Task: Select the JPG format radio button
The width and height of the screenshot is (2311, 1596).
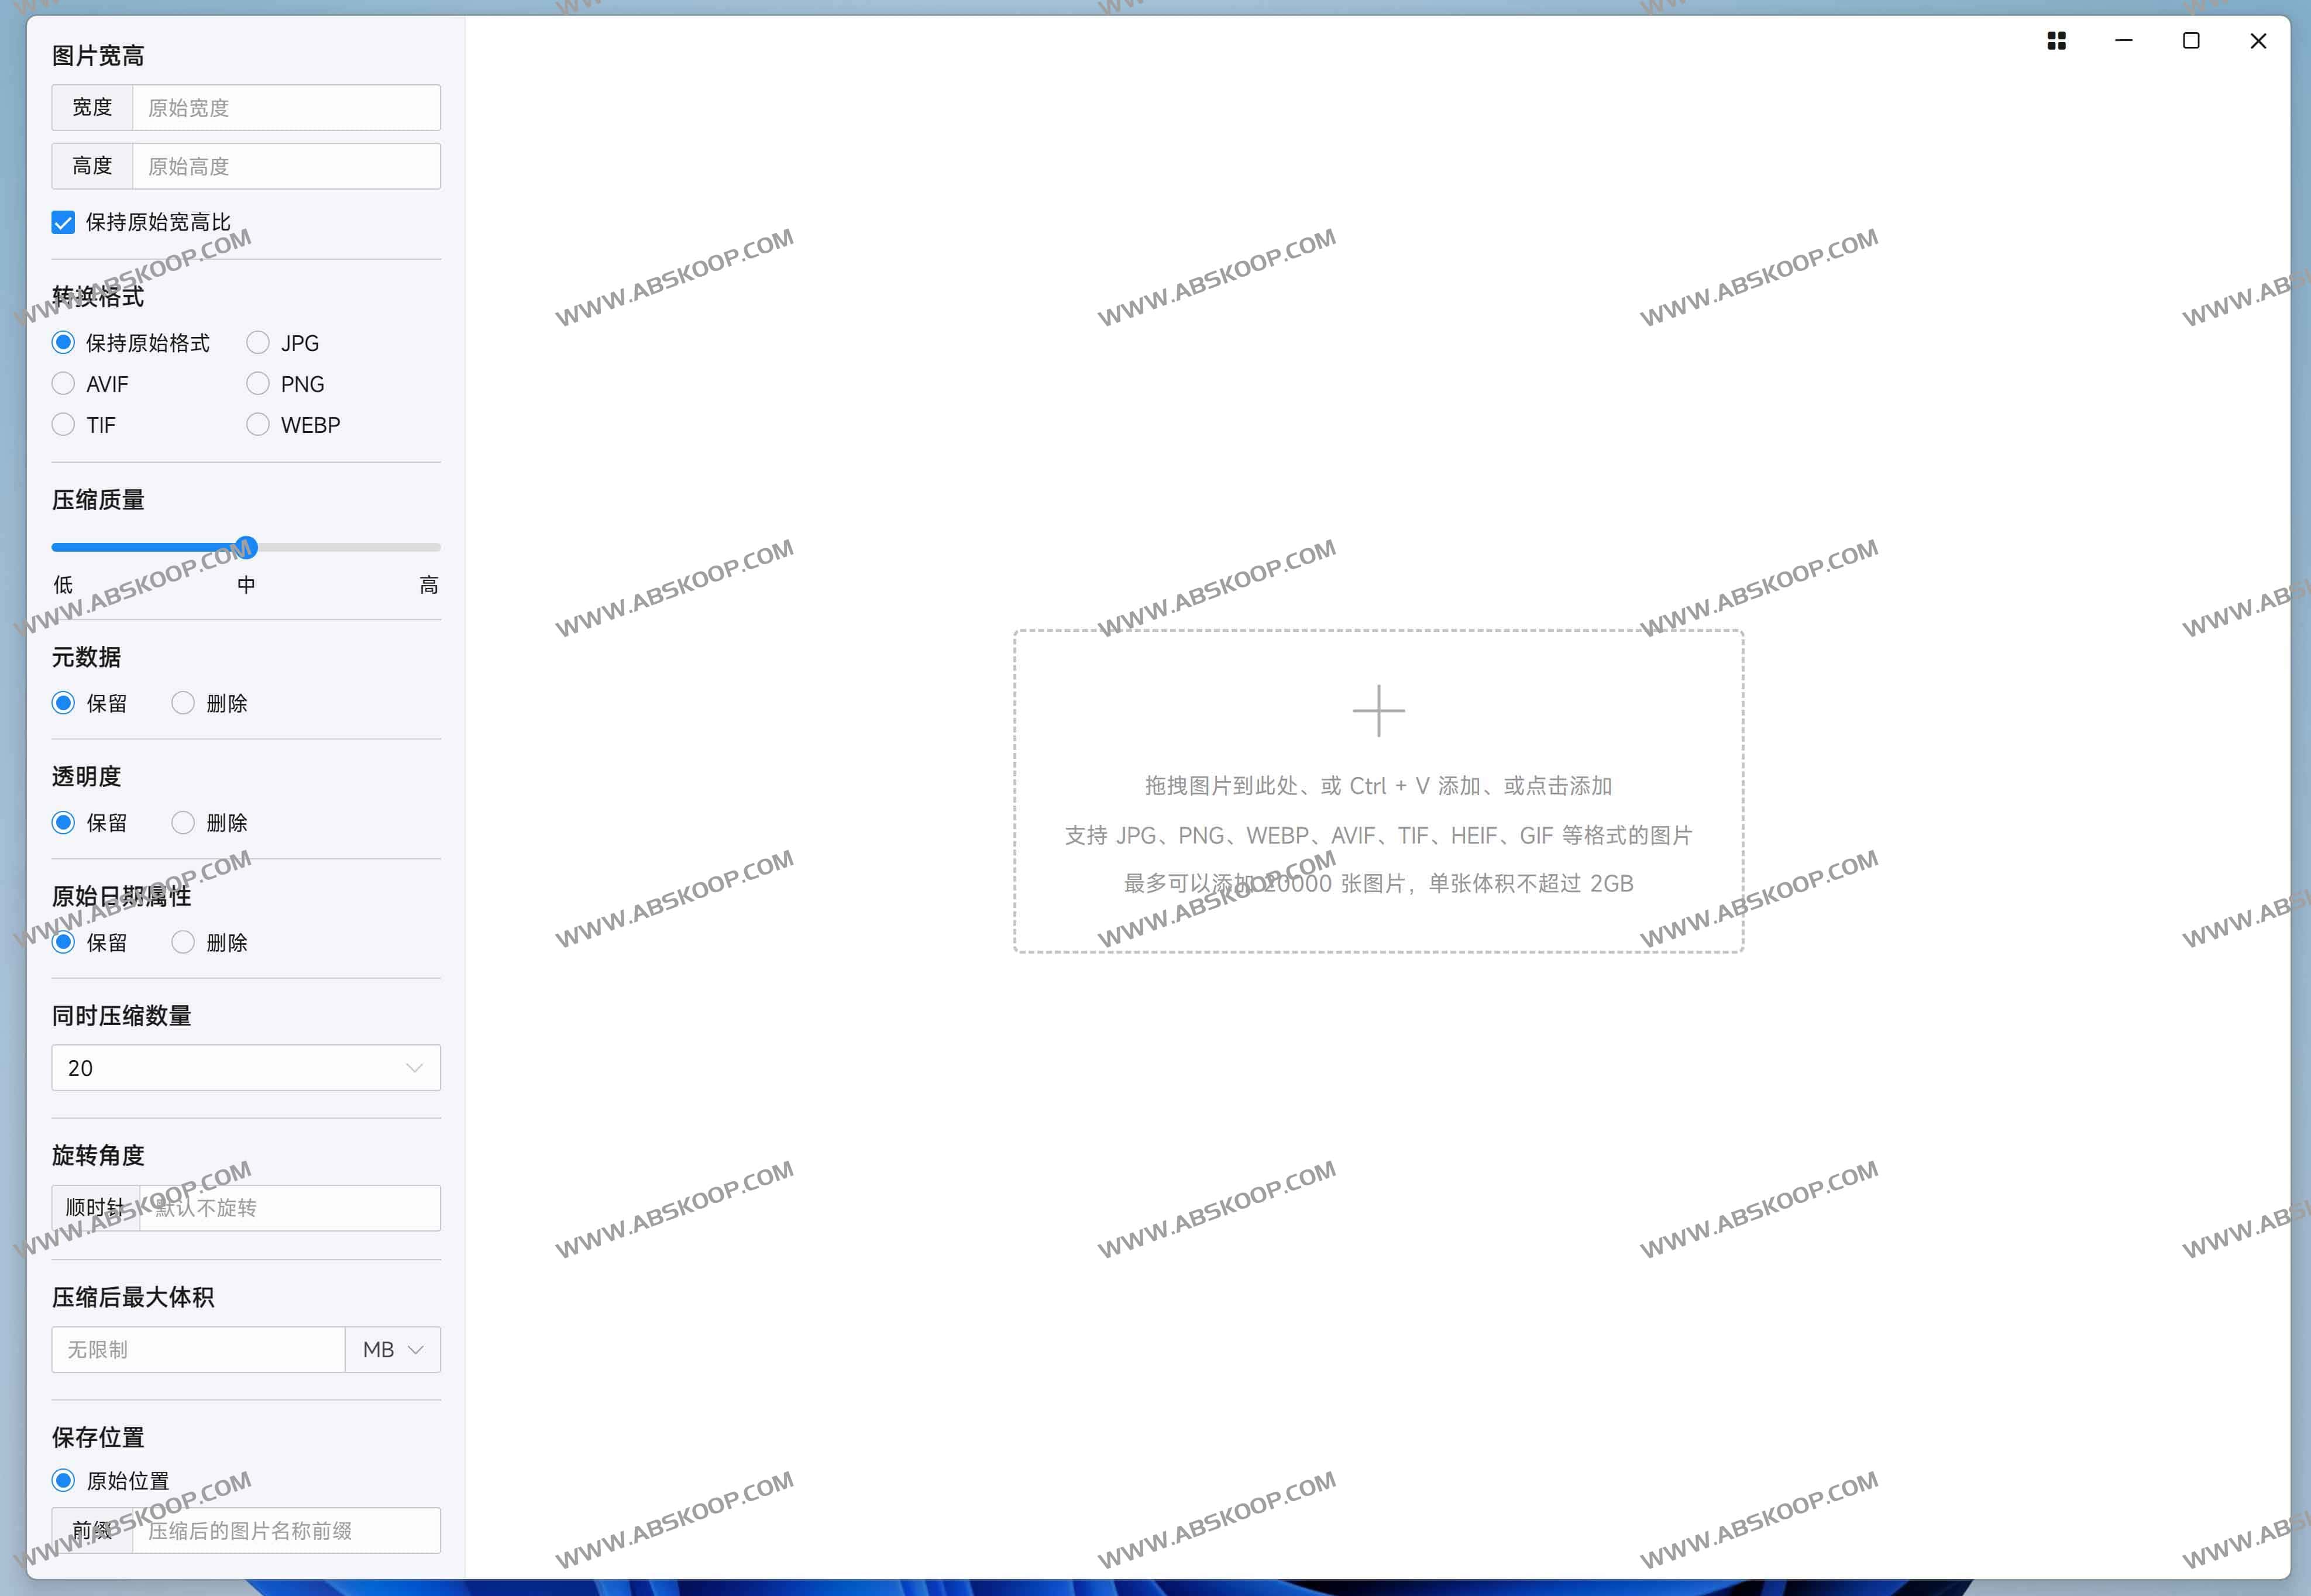Action: 258,343
